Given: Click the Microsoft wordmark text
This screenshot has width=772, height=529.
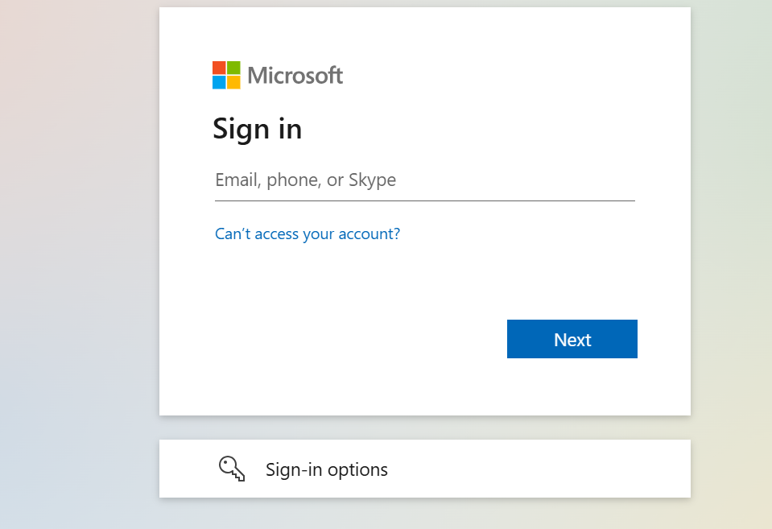Looking at the screenshot, I should point(295,76).
